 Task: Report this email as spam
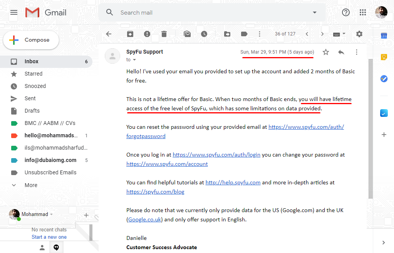[147, 34]
